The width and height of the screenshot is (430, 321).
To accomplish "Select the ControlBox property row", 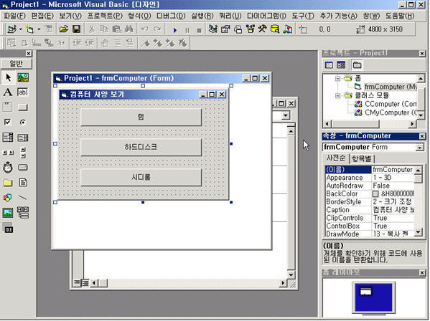I will [370, 226].
